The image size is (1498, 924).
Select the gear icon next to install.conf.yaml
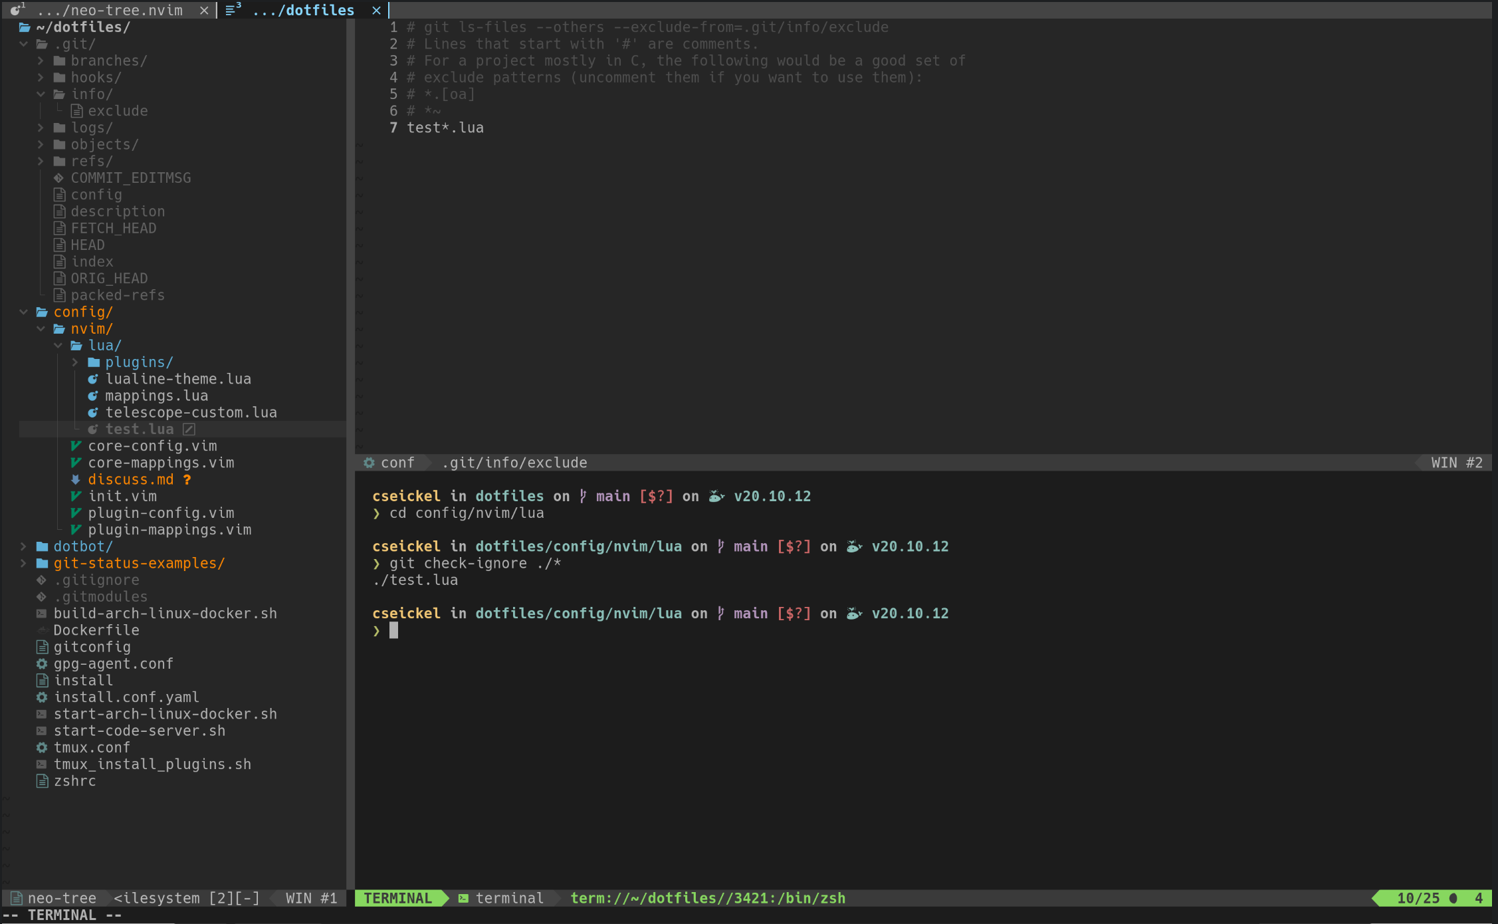(x=41, y=697)
